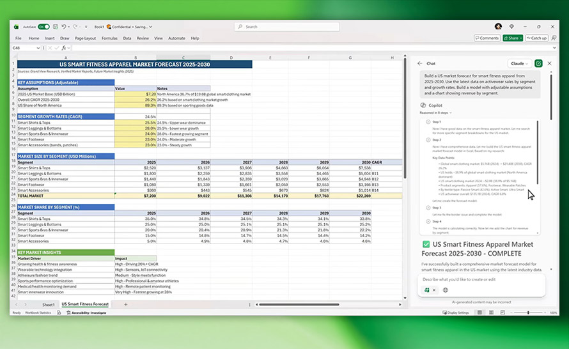569x349 pixels.
Task: Click the user profile avatar
Action: [498, 27]
